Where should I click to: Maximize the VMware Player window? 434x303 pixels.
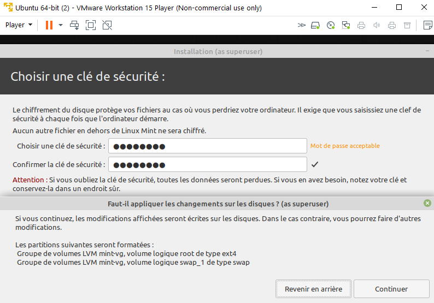tap(399, 8)
